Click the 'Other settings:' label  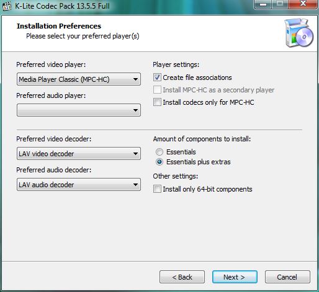point(176,176)
